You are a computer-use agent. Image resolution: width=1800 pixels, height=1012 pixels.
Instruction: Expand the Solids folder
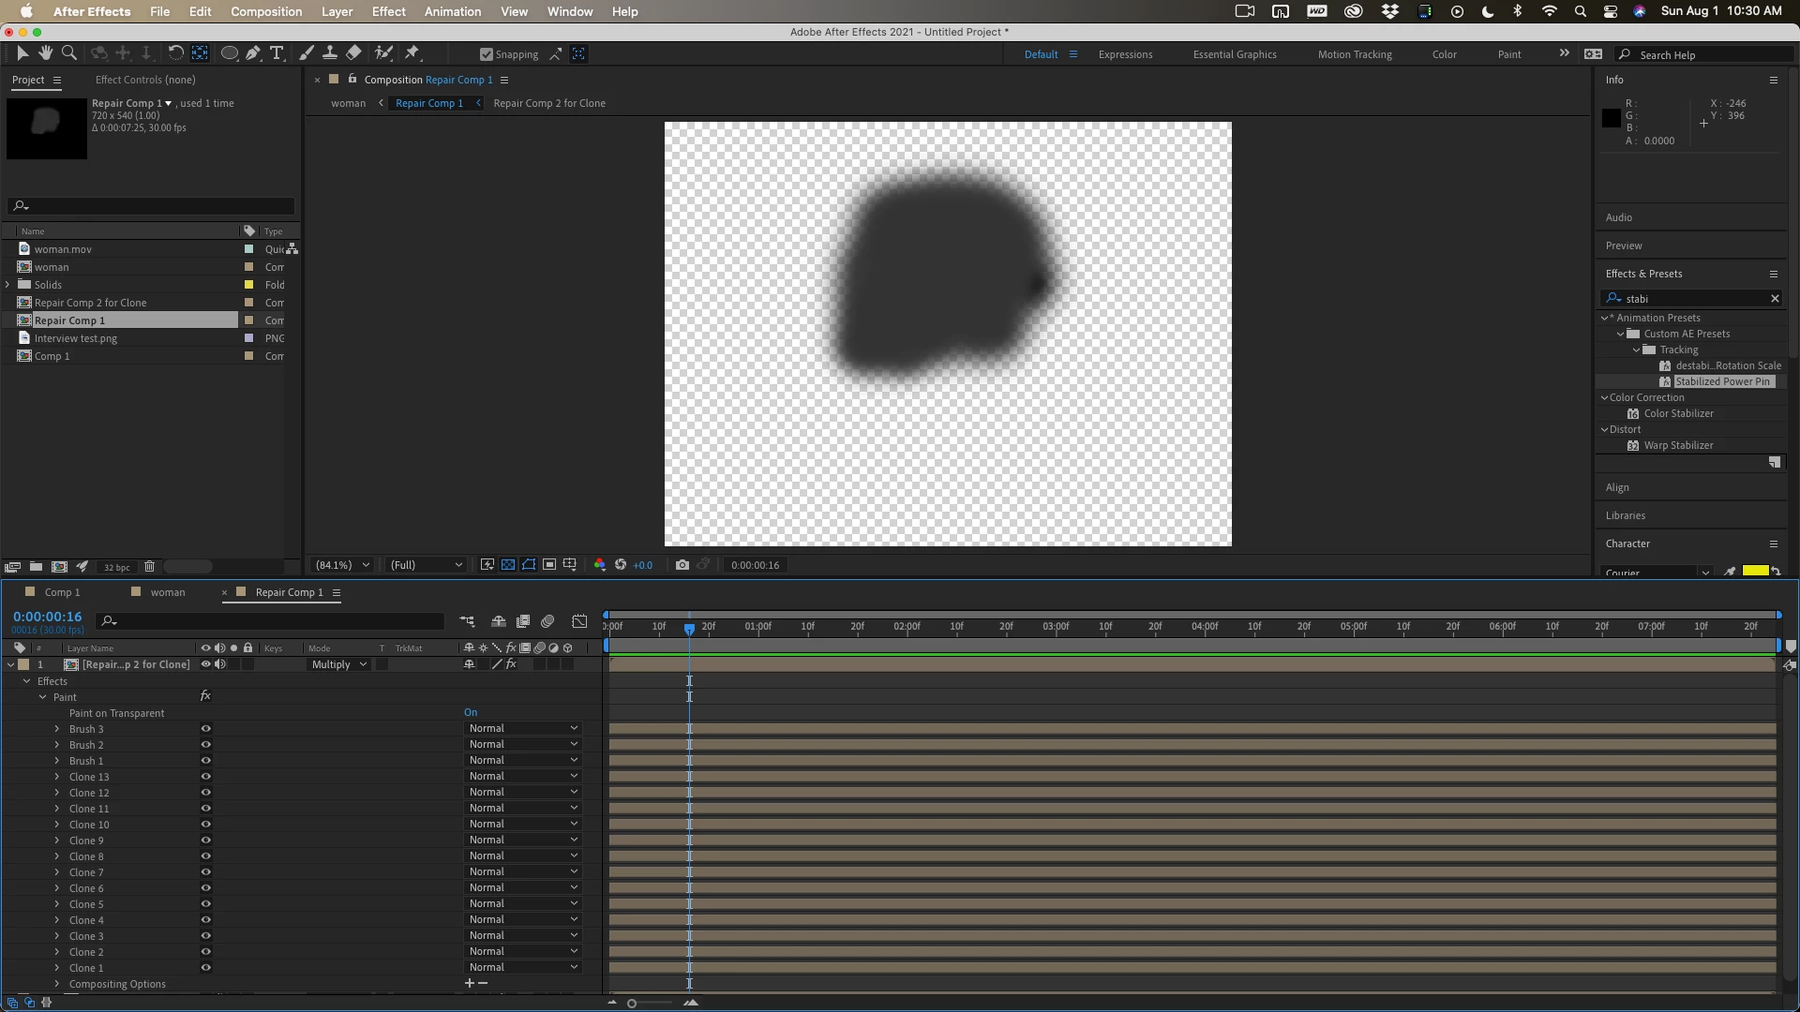[7, 285]
